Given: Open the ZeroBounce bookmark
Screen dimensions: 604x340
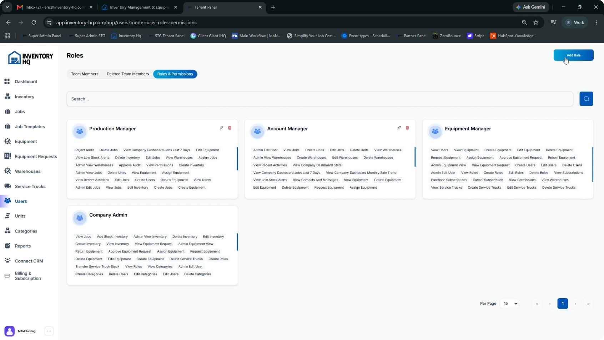Looking at the screenshot, I should [447, 36].
